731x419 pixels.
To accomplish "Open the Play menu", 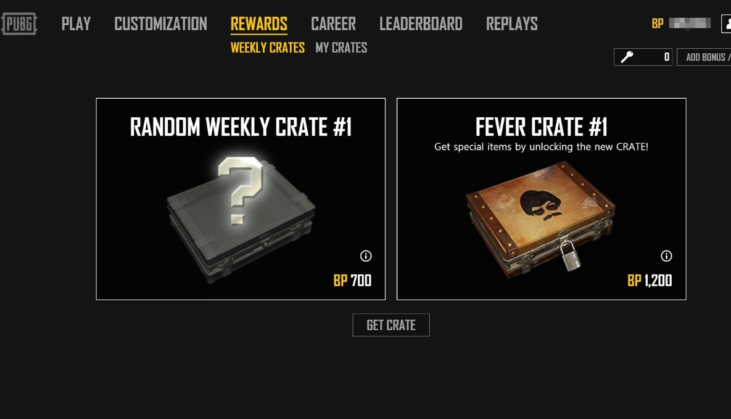I will [76, 24].
